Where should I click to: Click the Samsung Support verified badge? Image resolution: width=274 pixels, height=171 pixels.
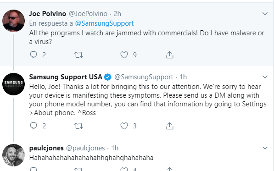pyautogui.click(x=108, y=77)
